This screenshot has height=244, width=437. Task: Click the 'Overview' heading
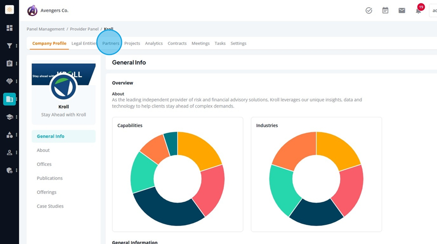tap(123, 83)
